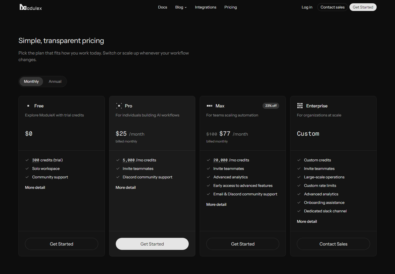Expand More detail on Max plan
Screen dimensions: 395x274
pos(216,204)
